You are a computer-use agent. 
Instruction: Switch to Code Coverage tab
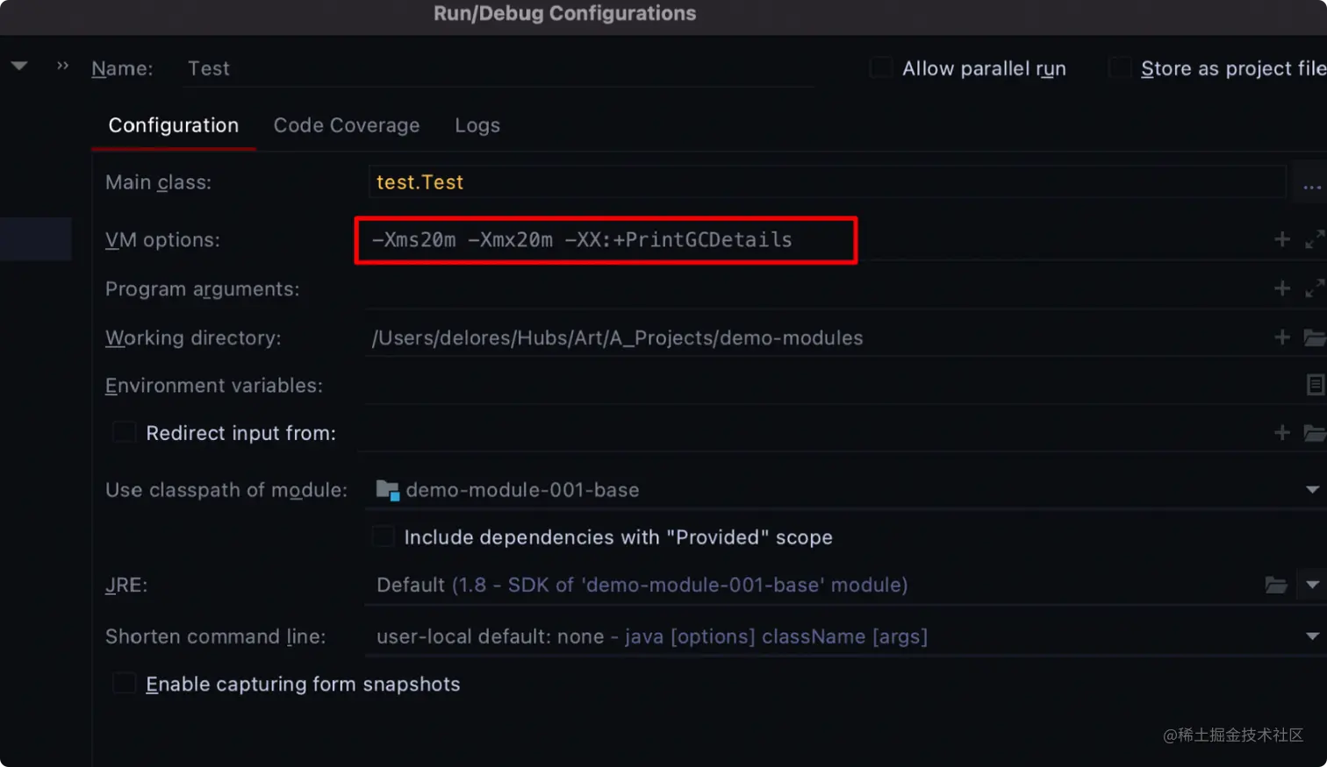pos(347,125)
